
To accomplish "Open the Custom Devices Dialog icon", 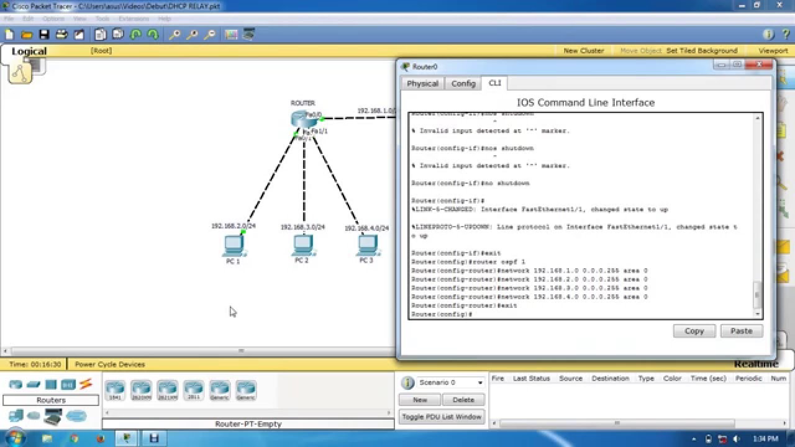I will click(249, 35).
